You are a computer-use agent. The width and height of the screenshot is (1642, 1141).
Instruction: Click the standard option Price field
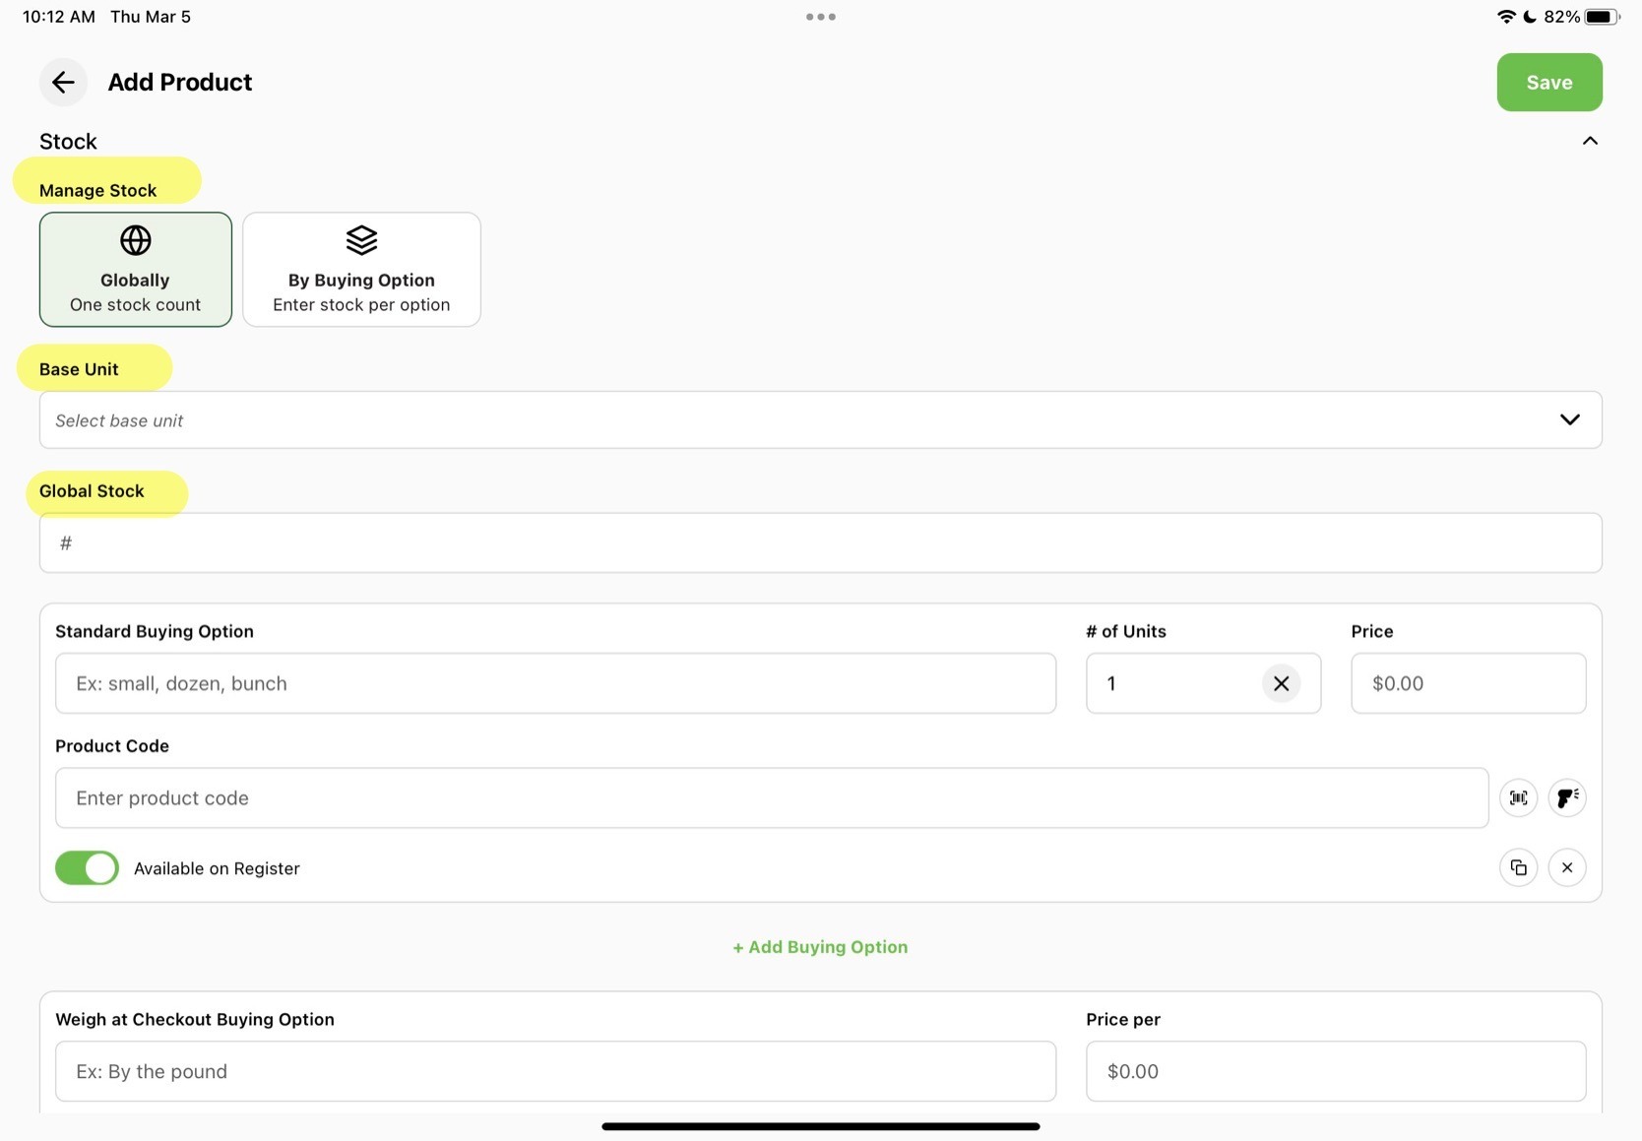[1468, 683]
